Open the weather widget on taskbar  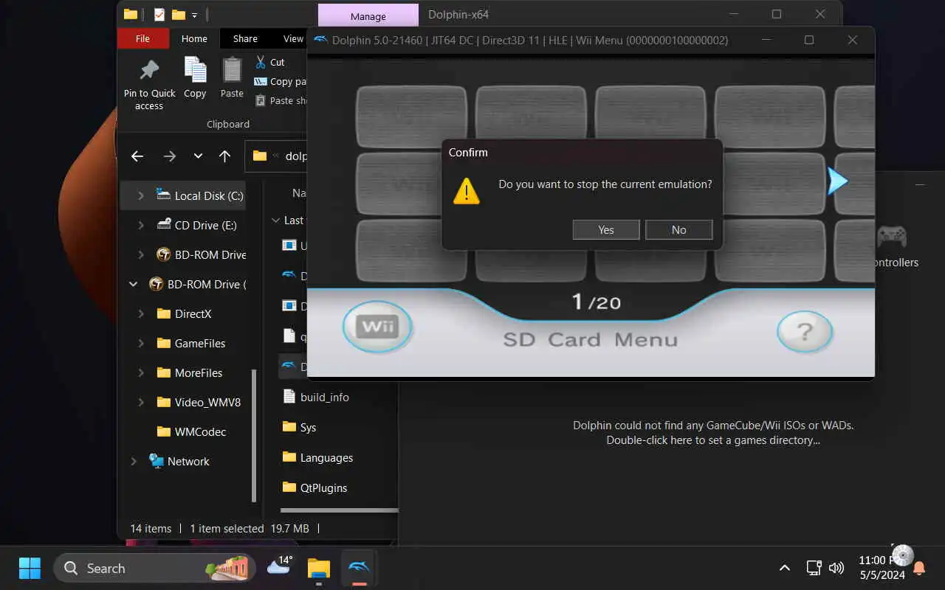click(x=280, y=566)
